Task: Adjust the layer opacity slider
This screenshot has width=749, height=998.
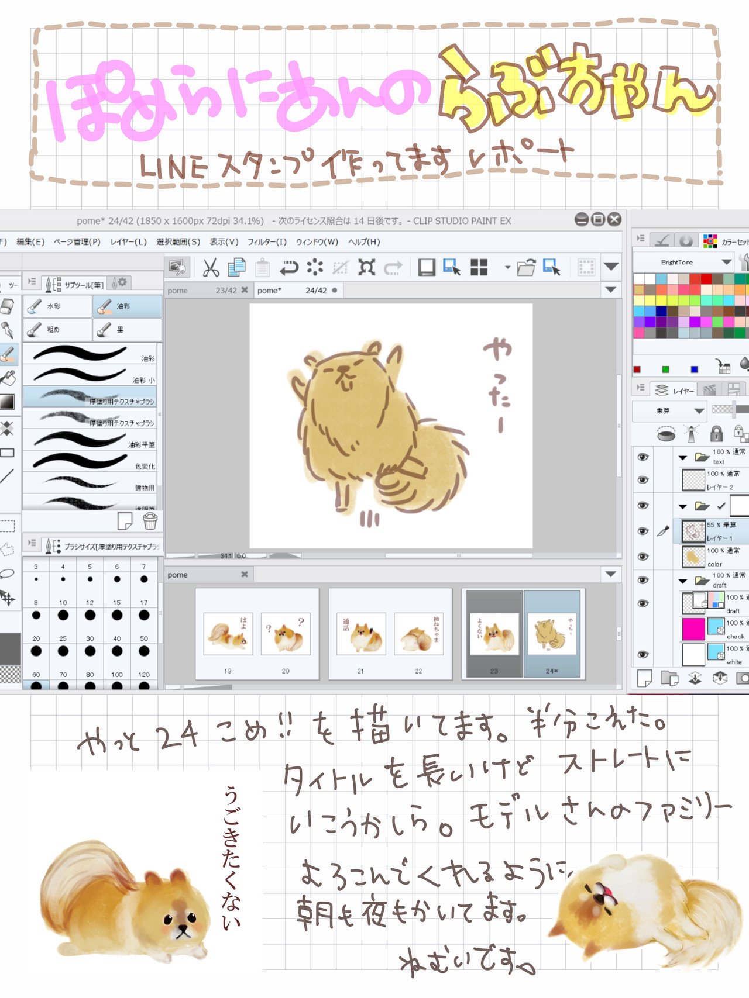Action: 730,409
